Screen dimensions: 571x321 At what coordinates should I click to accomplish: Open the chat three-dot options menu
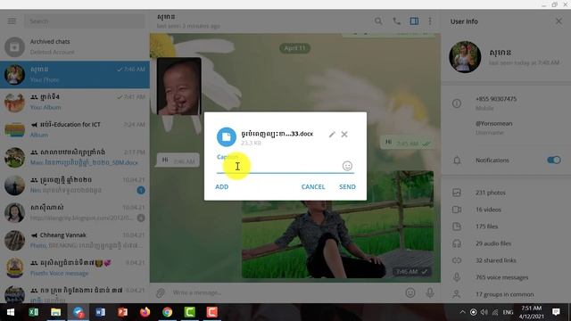430,21
